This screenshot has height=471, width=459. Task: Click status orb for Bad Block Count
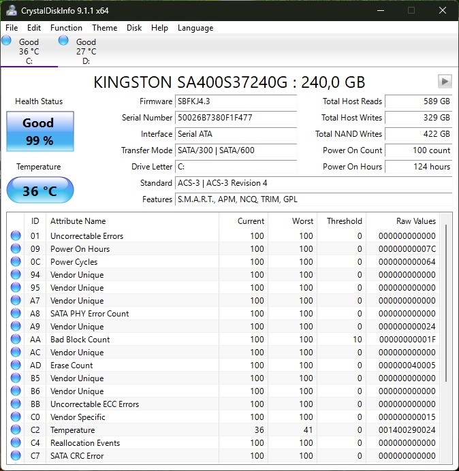[16, 339]
